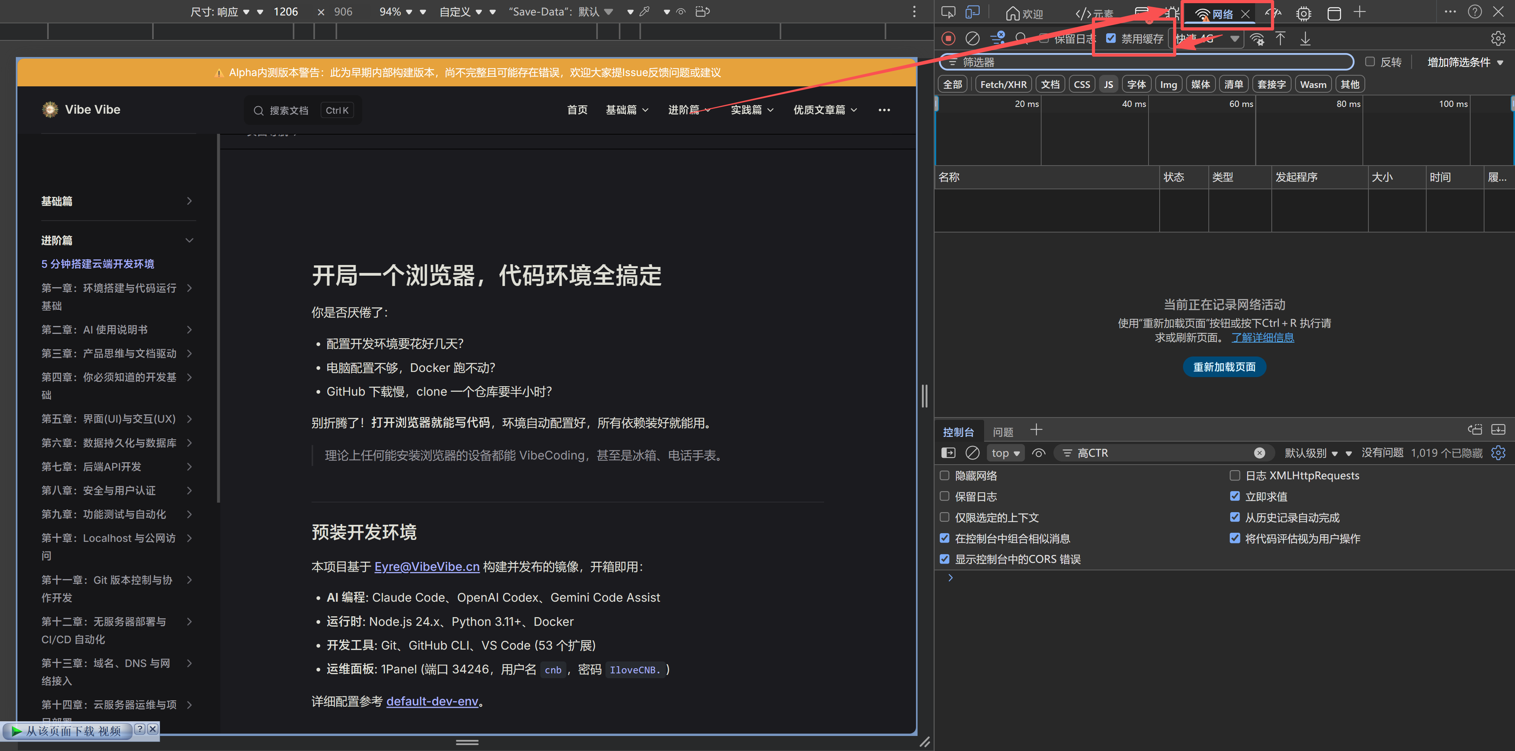Viewport: 1515px width, 751px height.
Task: Clear the network log icon
Action: [x=973, y=39]
